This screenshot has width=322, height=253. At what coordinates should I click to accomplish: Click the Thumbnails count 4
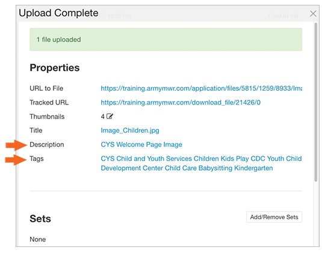click(x=102, y=117)
